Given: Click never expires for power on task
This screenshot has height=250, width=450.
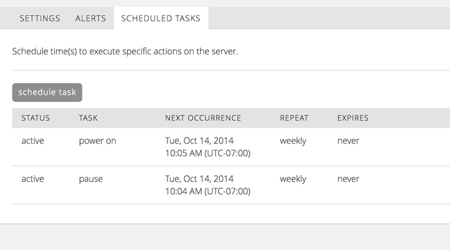Looking at the screenshot, I should click(348, 141).
